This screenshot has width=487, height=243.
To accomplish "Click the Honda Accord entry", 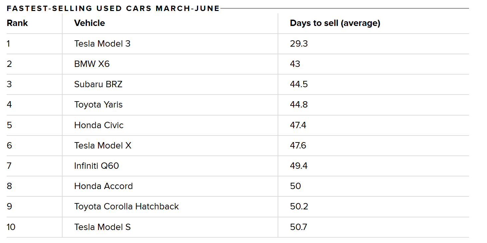I will 103,186.
